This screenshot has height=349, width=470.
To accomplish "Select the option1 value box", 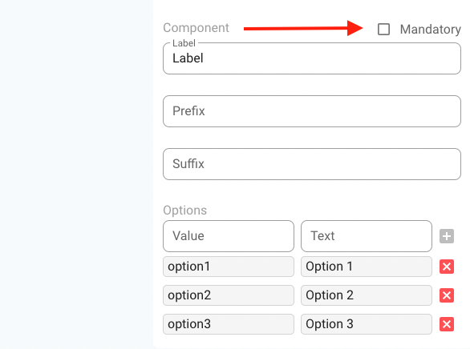I will (229, 267).
